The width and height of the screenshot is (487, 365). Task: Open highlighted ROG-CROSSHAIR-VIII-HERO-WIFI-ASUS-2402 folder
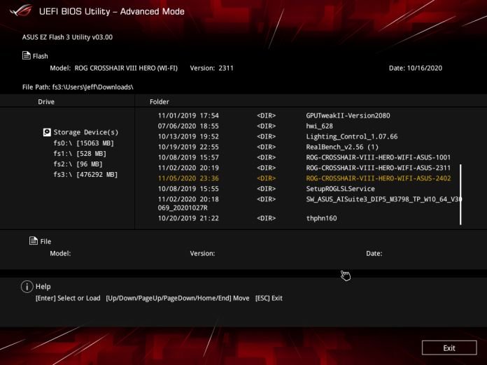(x=379, y=178)
